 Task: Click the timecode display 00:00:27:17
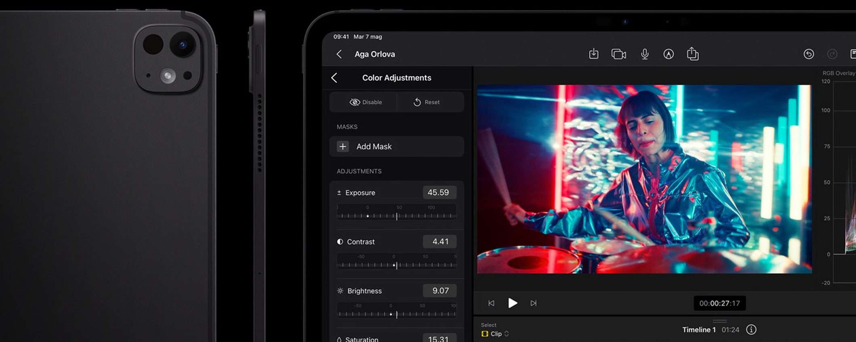pos(720,303)
